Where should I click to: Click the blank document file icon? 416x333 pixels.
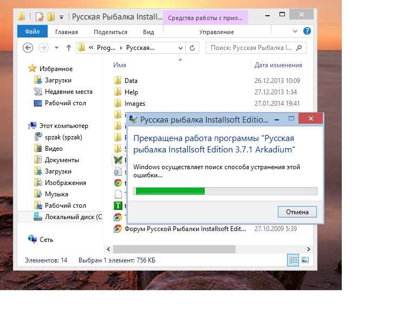tap(118, 194)
